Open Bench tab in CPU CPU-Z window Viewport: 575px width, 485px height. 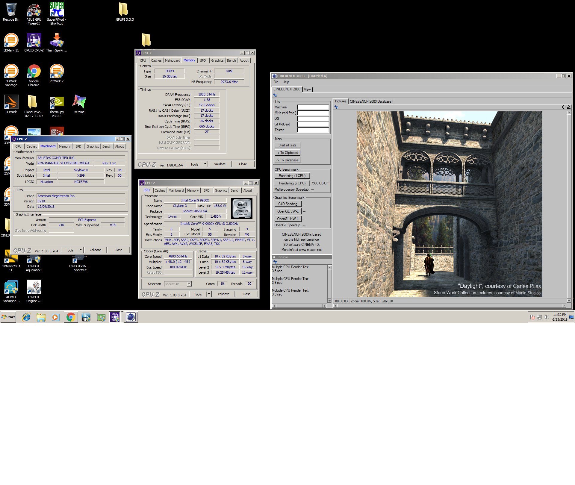[235, 190]
